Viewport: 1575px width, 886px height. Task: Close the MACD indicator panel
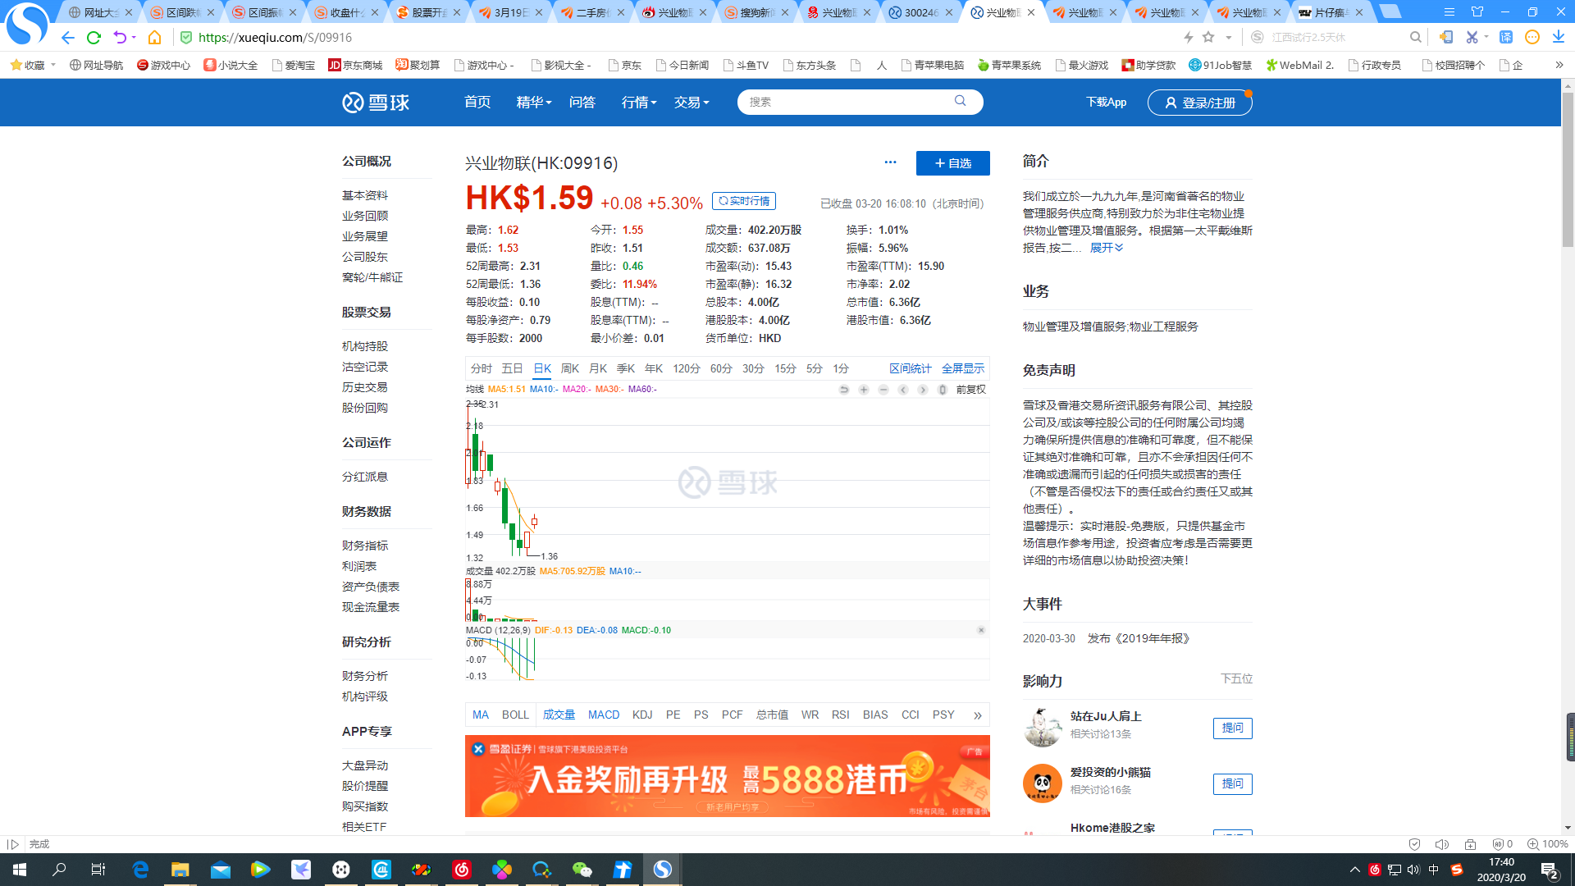[x=981, y=630]
